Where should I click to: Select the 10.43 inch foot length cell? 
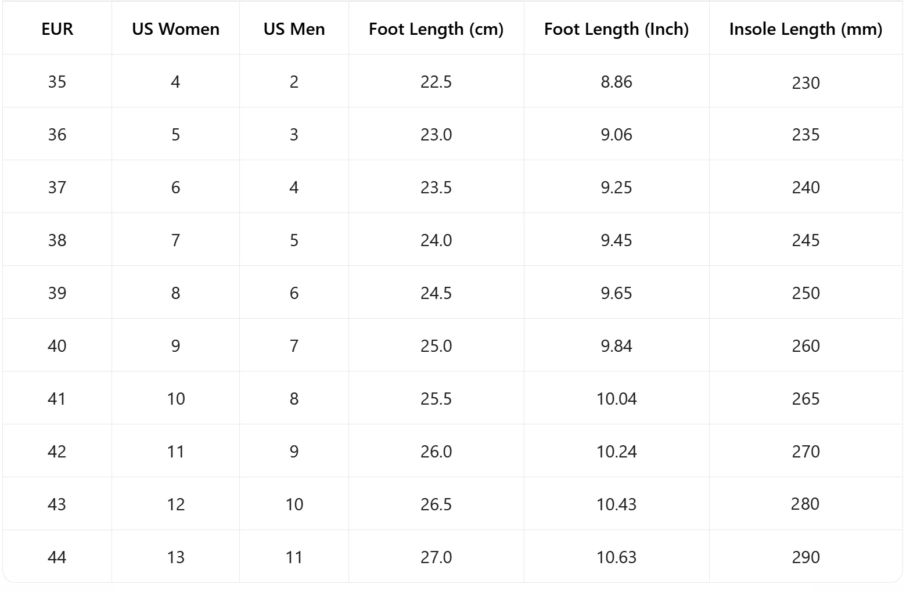(x=617, y=504)
